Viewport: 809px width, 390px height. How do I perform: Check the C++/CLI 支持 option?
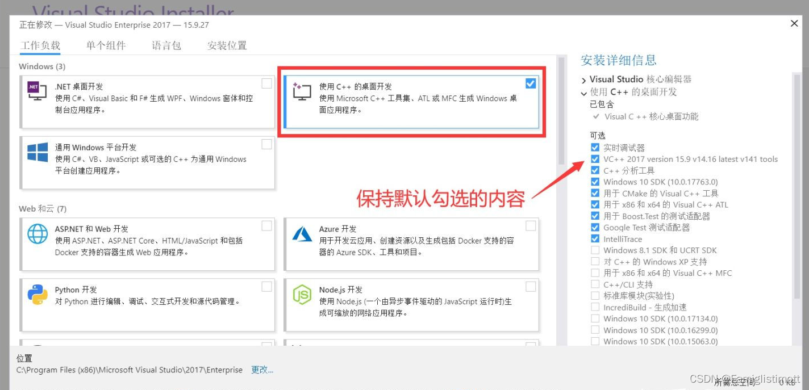(x=595, y=284)
